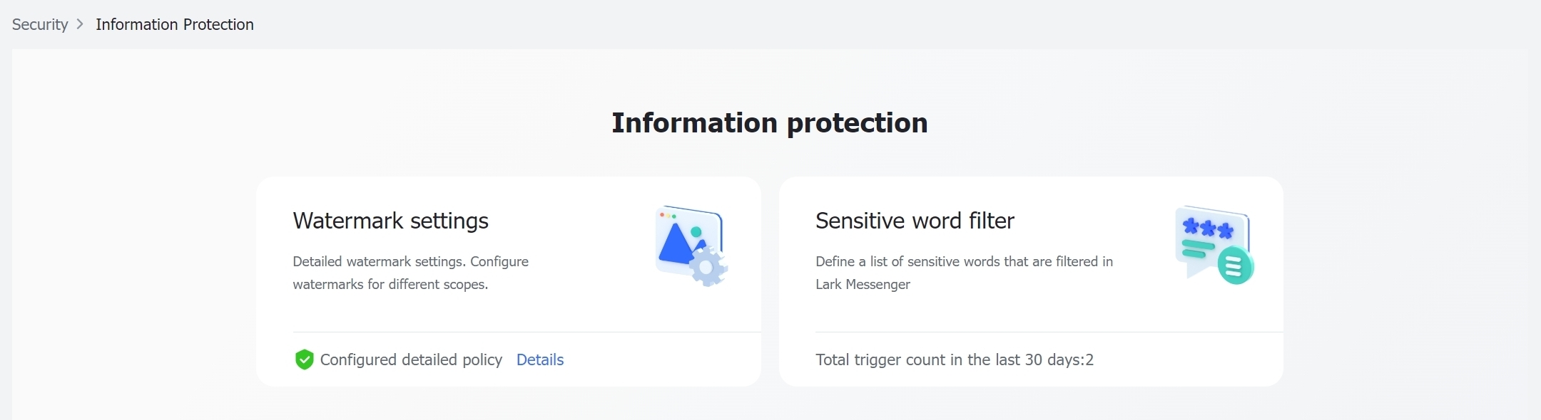Image resolution: width=1541 pixels, height=420 pixels.
Task: Select the "Sensitive word filter" card title
Action: (915, 221)
